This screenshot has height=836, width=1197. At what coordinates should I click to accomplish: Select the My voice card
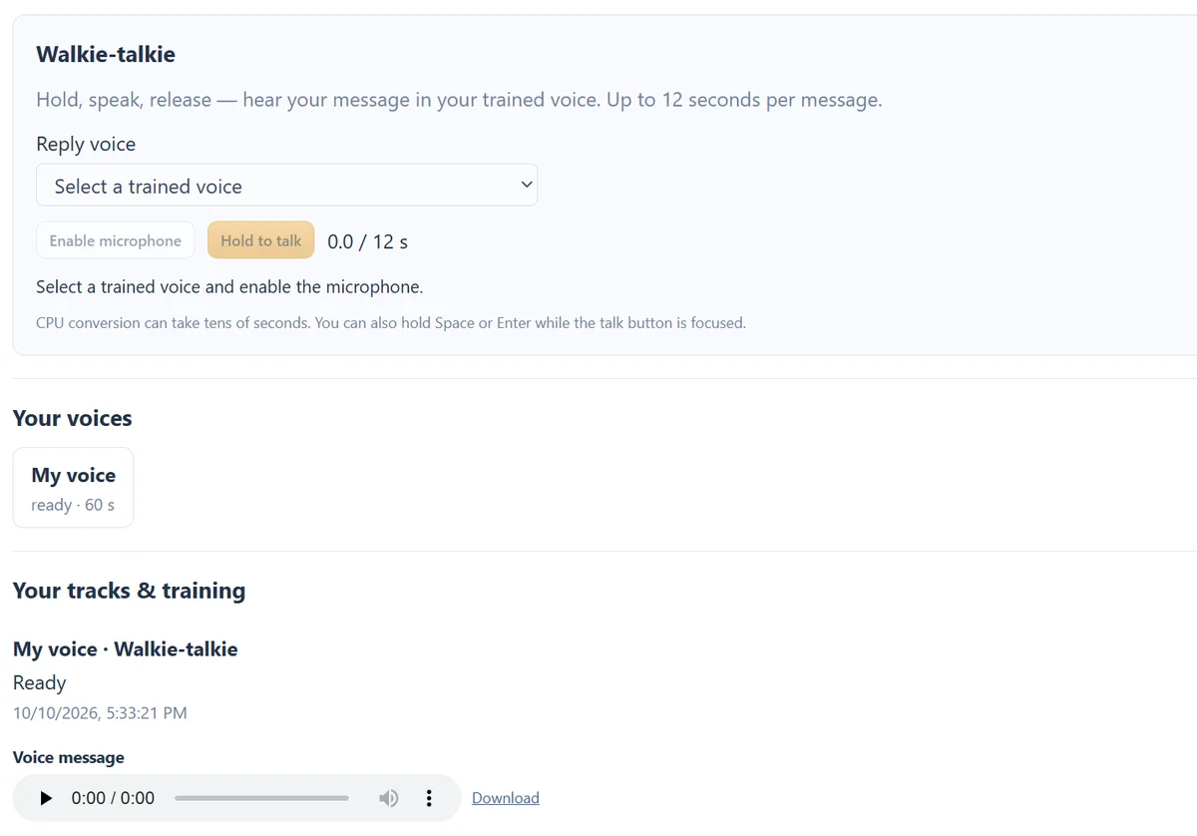coord(73,487)
